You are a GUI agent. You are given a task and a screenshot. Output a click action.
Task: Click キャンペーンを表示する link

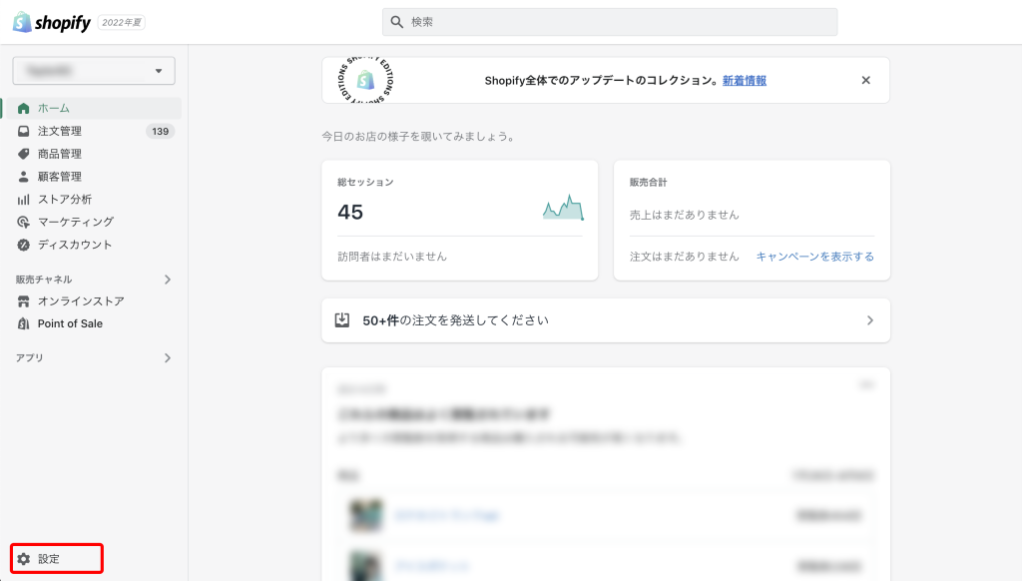(x=814, y=257)
